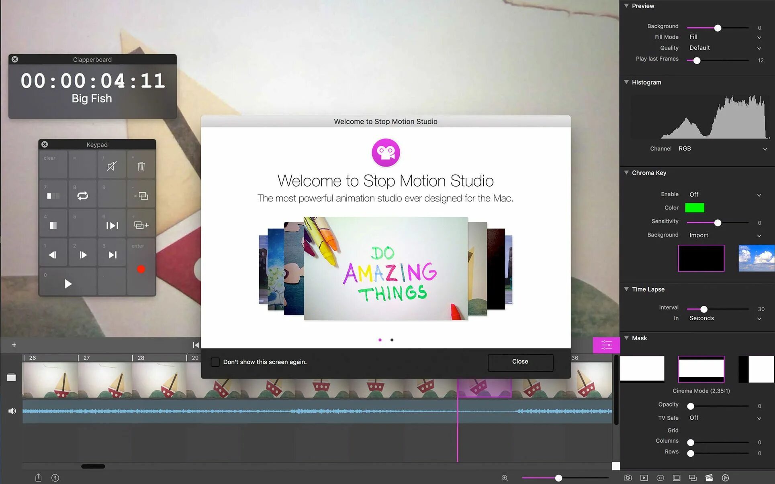Click the timer dial icon in bottom toolbar
The height and width of the screenshot is (484, 775).
pyautogui.click(x=725, y=478)
